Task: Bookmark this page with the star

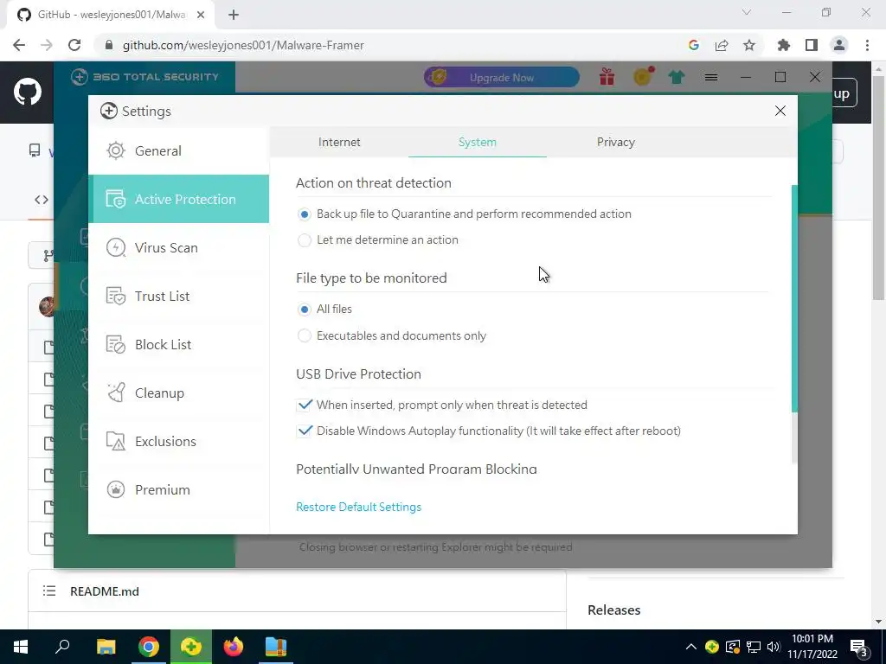Action: [x=749, y=45]
